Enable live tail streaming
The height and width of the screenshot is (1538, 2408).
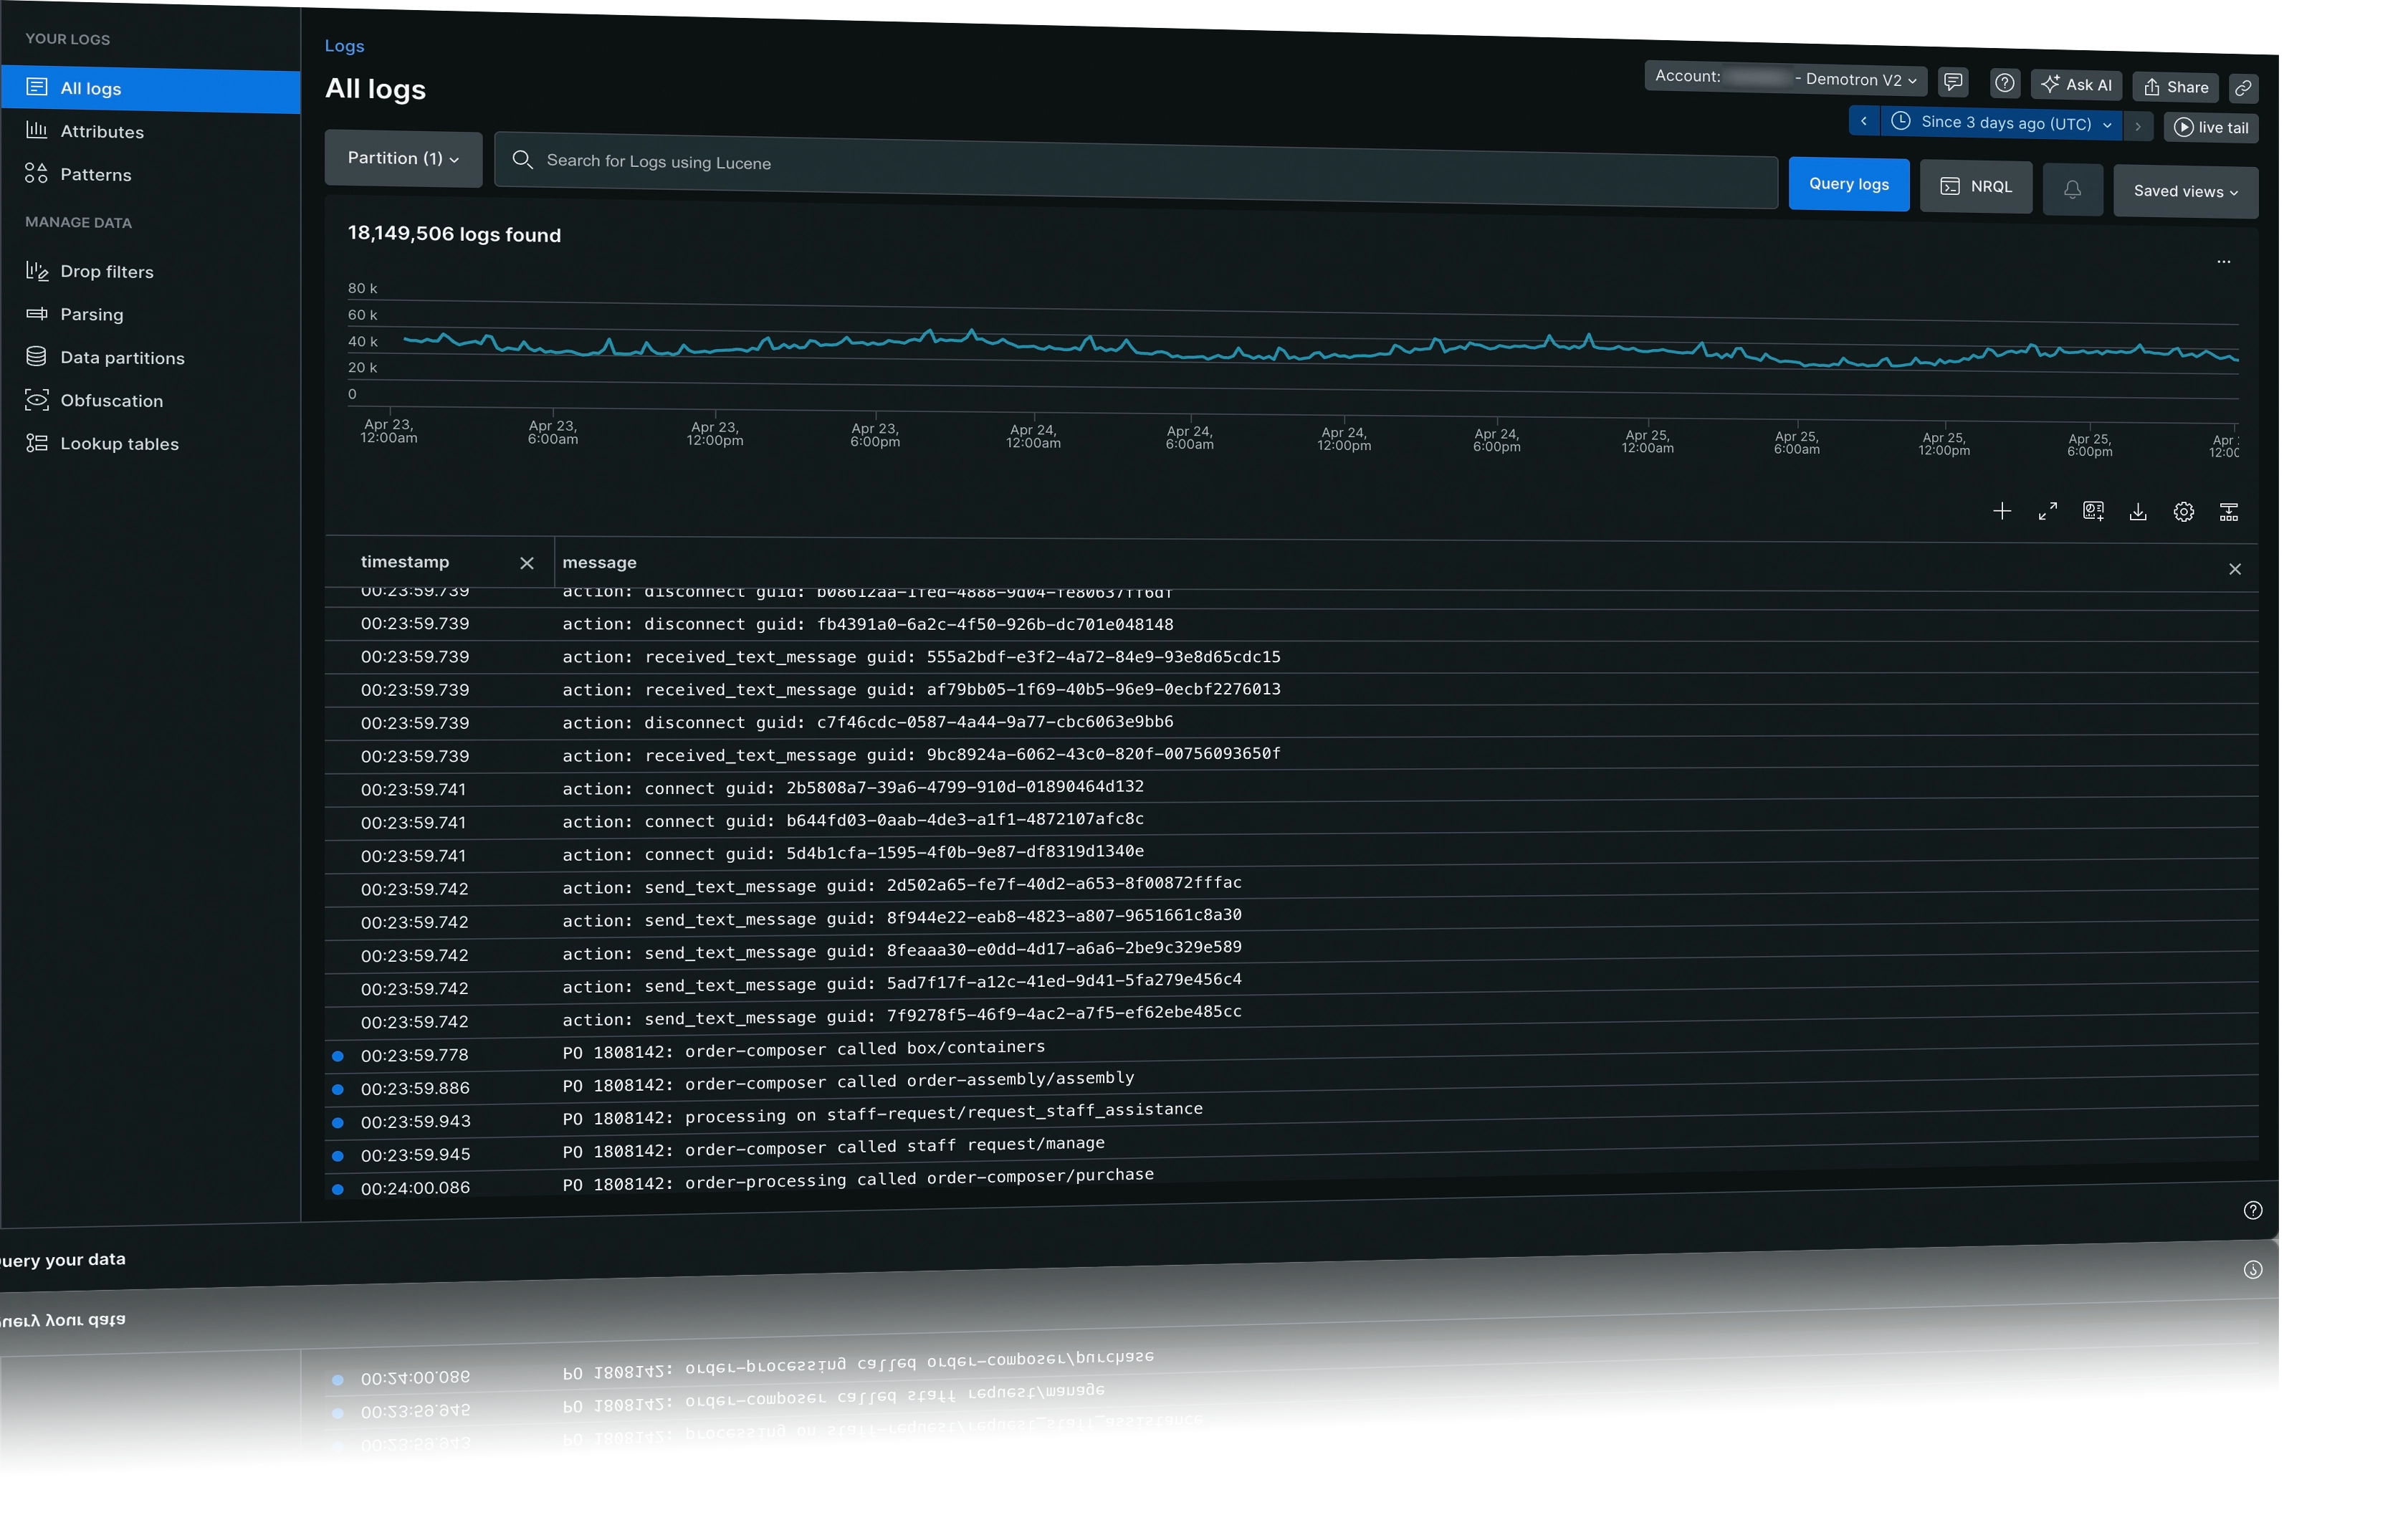tap(2211, 127)
